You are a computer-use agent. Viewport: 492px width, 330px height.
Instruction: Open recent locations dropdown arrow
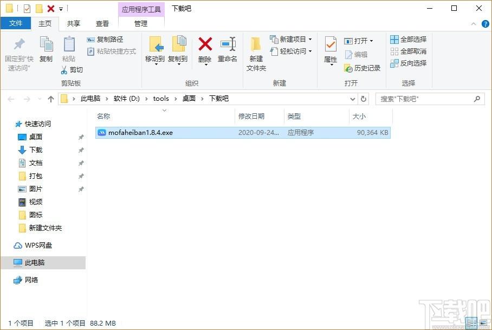(x=40, y=99)
